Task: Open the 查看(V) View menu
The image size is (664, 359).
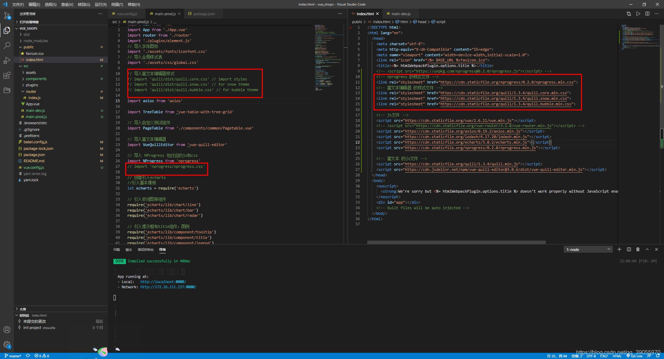Action: coord(67,4)
